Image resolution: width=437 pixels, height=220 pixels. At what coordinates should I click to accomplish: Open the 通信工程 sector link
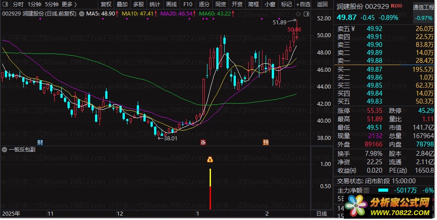coord(424,8)
